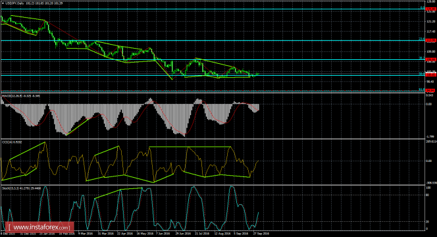Click the 12 Aug 2016 date marker
Viewport: 437px width, 237px height.
pos(222,234)
